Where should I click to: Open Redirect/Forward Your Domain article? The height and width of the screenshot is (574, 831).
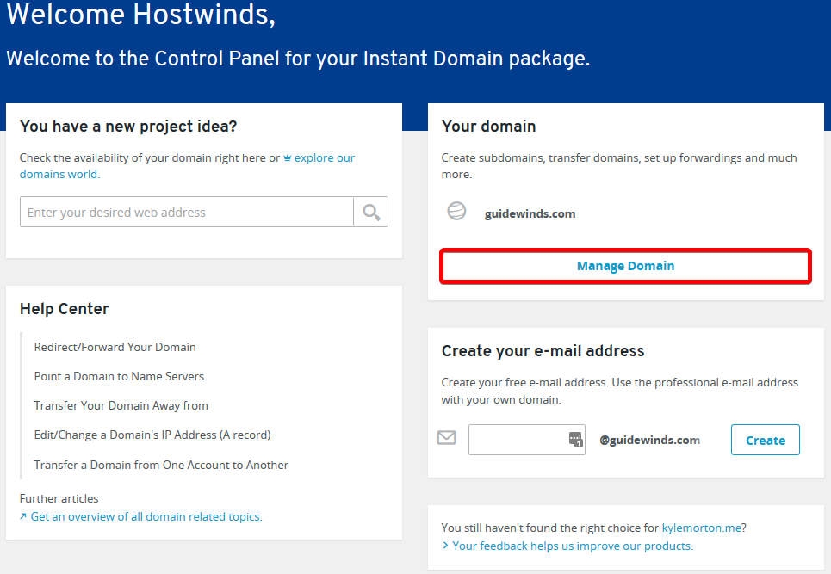coord(115,347)
